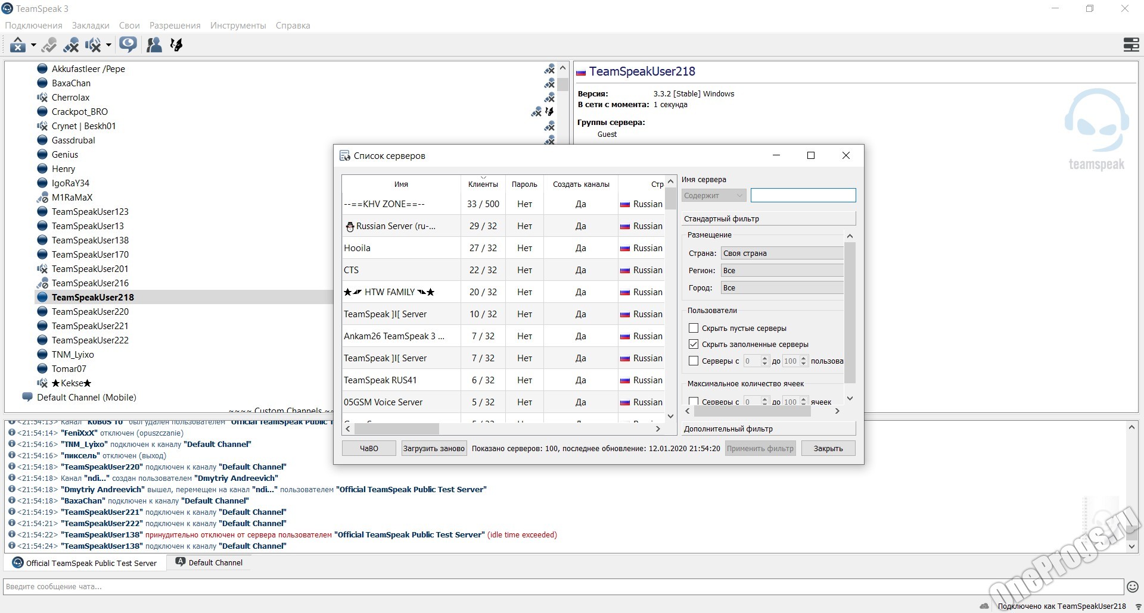Sort server list by Клиенты column header
Screen dimensions: 1144x613
[x=483, y=184]
